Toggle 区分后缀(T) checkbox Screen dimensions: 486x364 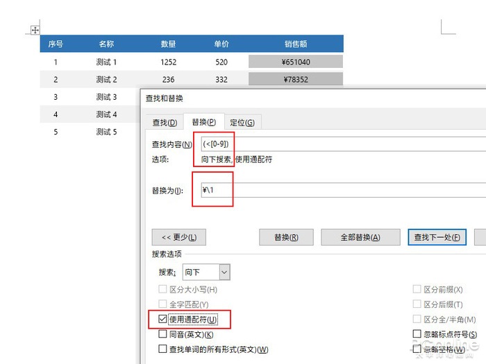click(x=417, y=304)
